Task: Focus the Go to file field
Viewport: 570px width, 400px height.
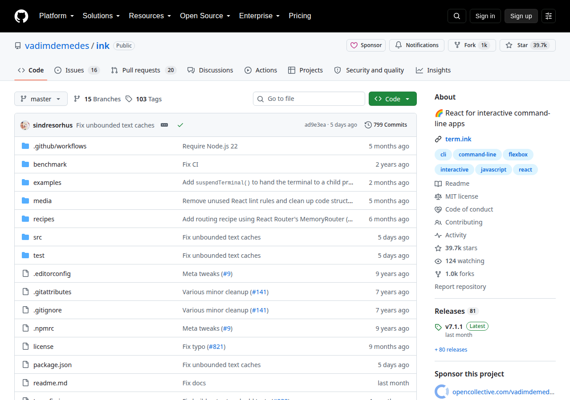Action: click(x=309, y=99)
